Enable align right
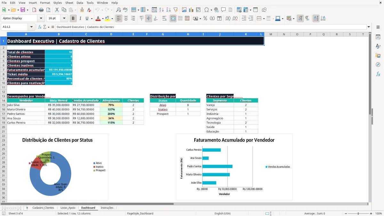Screen dimensions: 384x216 (x=133, y=19)
